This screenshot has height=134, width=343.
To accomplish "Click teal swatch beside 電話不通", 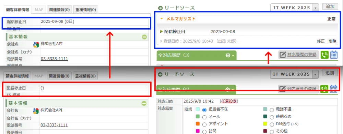I will pos(265,109).
